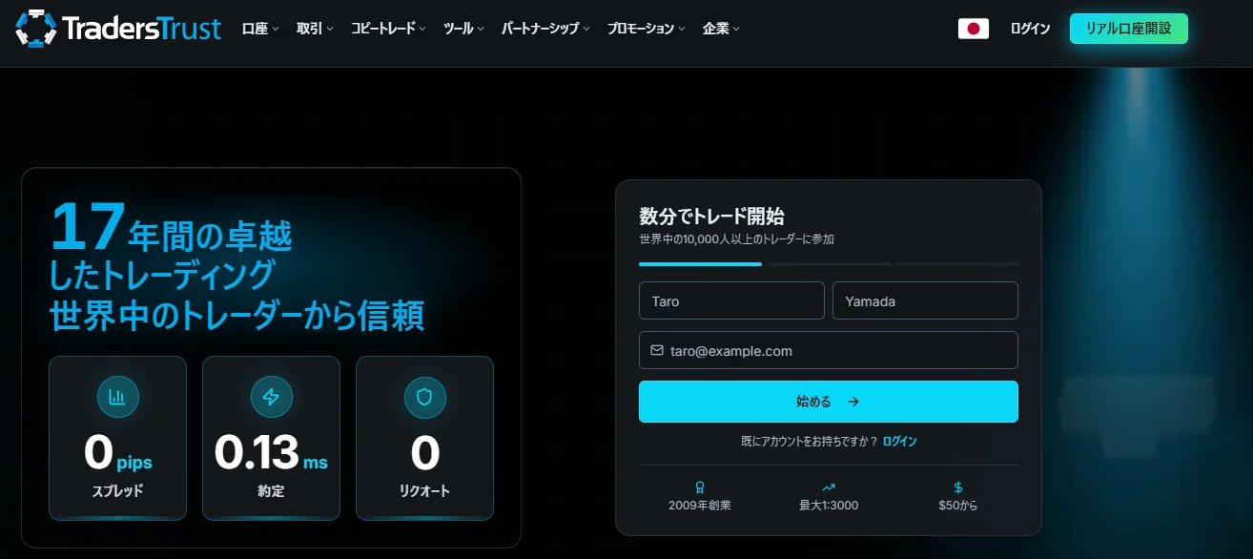
Task: Click the $50から text
Action: pyautogui.click(x=957, y=506)
